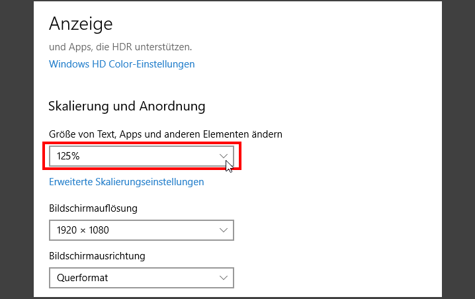
Task: Expand the 1920 × 1080 resolution dropdown
Action: [x=141, y=230]
